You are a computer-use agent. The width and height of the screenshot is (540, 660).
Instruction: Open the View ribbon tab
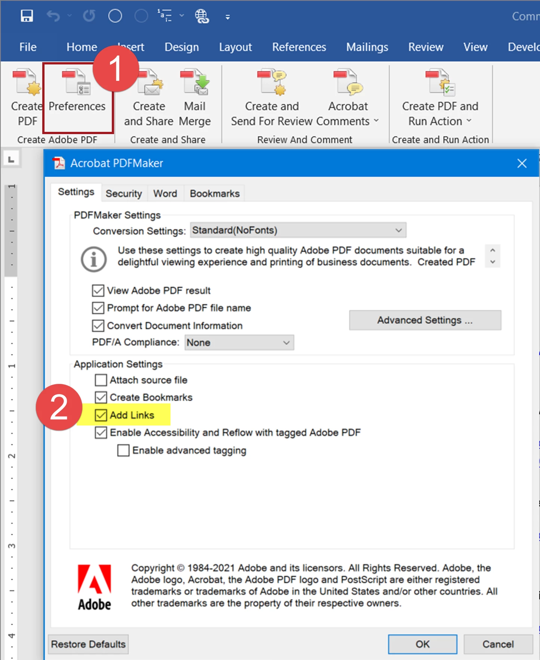click(x=476, y=47)
